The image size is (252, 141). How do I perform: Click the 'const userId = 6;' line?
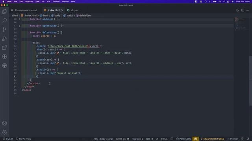pos(44,36)
